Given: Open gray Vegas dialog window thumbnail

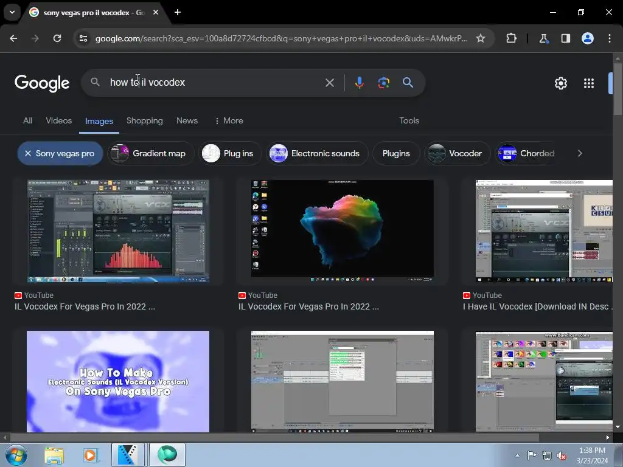Looking at the screenshot, I should coord(343,381).
